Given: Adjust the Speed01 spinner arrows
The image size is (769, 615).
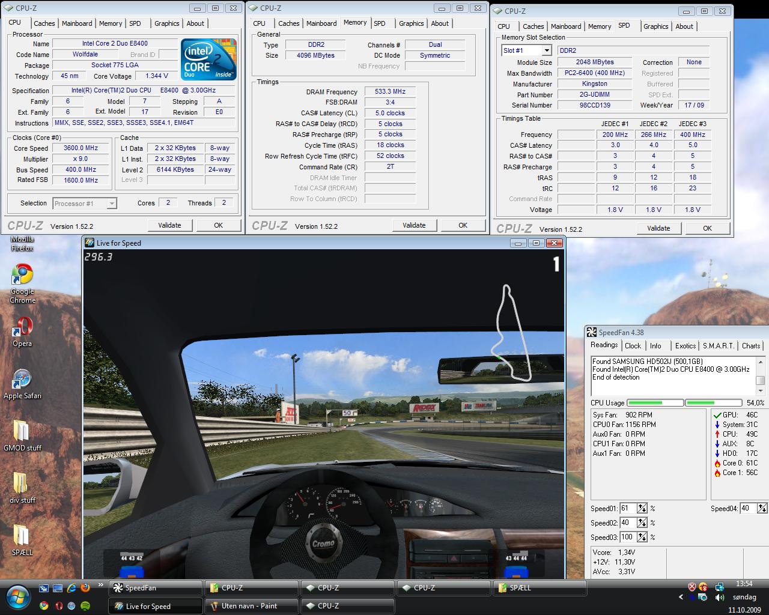Looking at the screenshot, I should 642,509.
